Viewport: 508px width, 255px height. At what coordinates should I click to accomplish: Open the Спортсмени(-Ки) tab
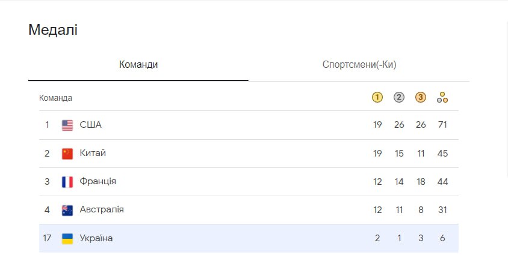(359, 65)
